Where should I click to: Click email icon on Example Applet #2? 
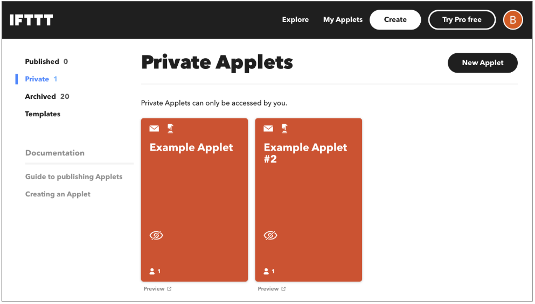268,129
